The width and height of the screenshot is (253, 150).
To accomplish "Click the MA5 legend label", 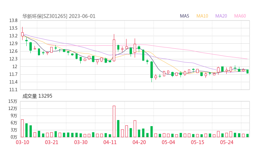I will click(184, 16).
